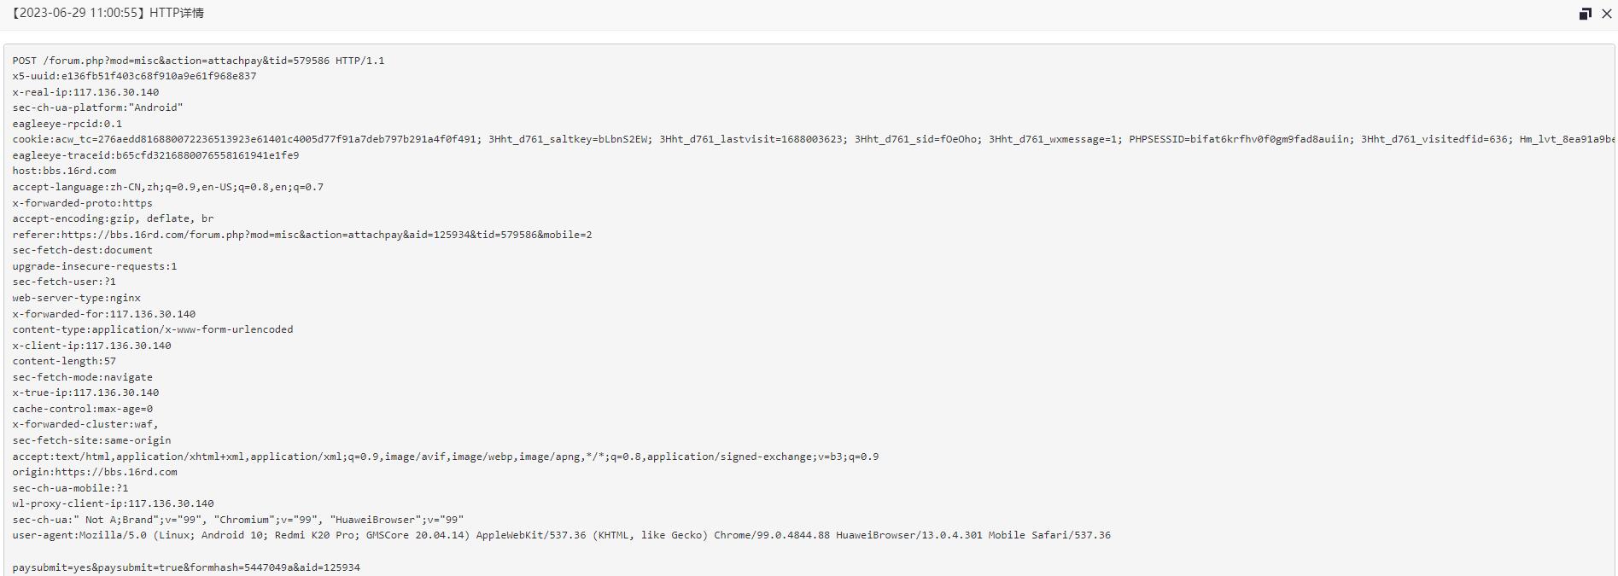Viewport: 1618px width, 576px height.
Task: Click the web-server-type:nginx line
Action: tap(77, 298)
